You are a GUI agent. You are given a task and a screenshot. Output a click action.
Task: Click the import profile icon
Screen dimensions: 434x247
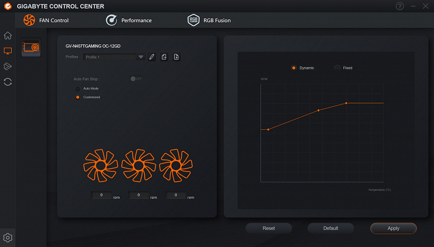point(164,57)
